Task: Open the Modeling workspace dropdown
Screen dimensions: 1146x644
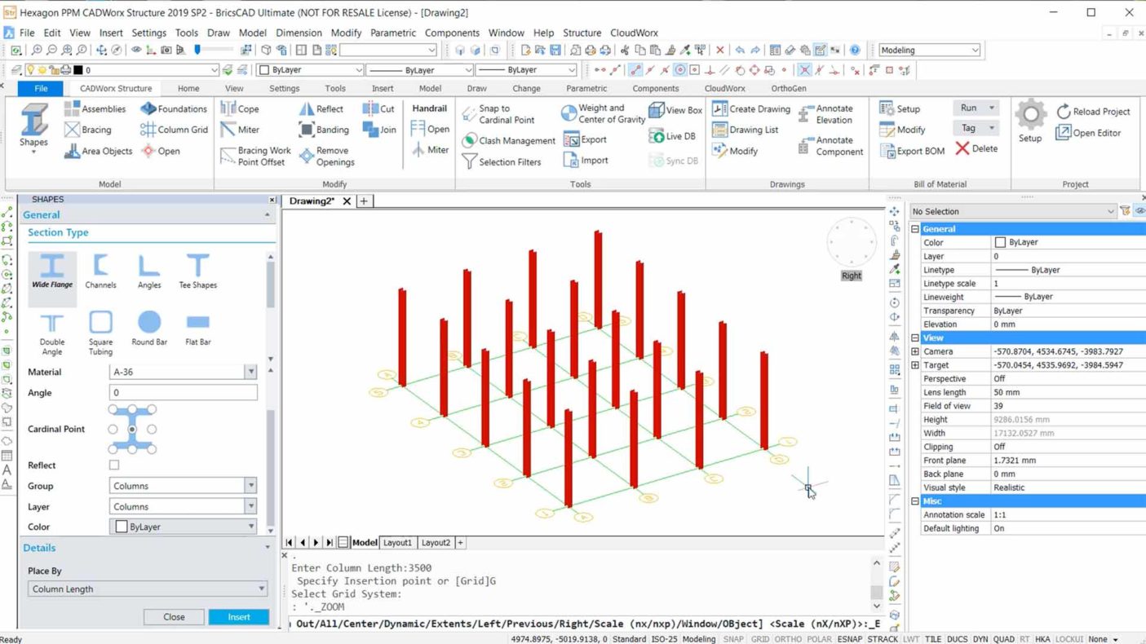Action: click(x=929, y=50)
